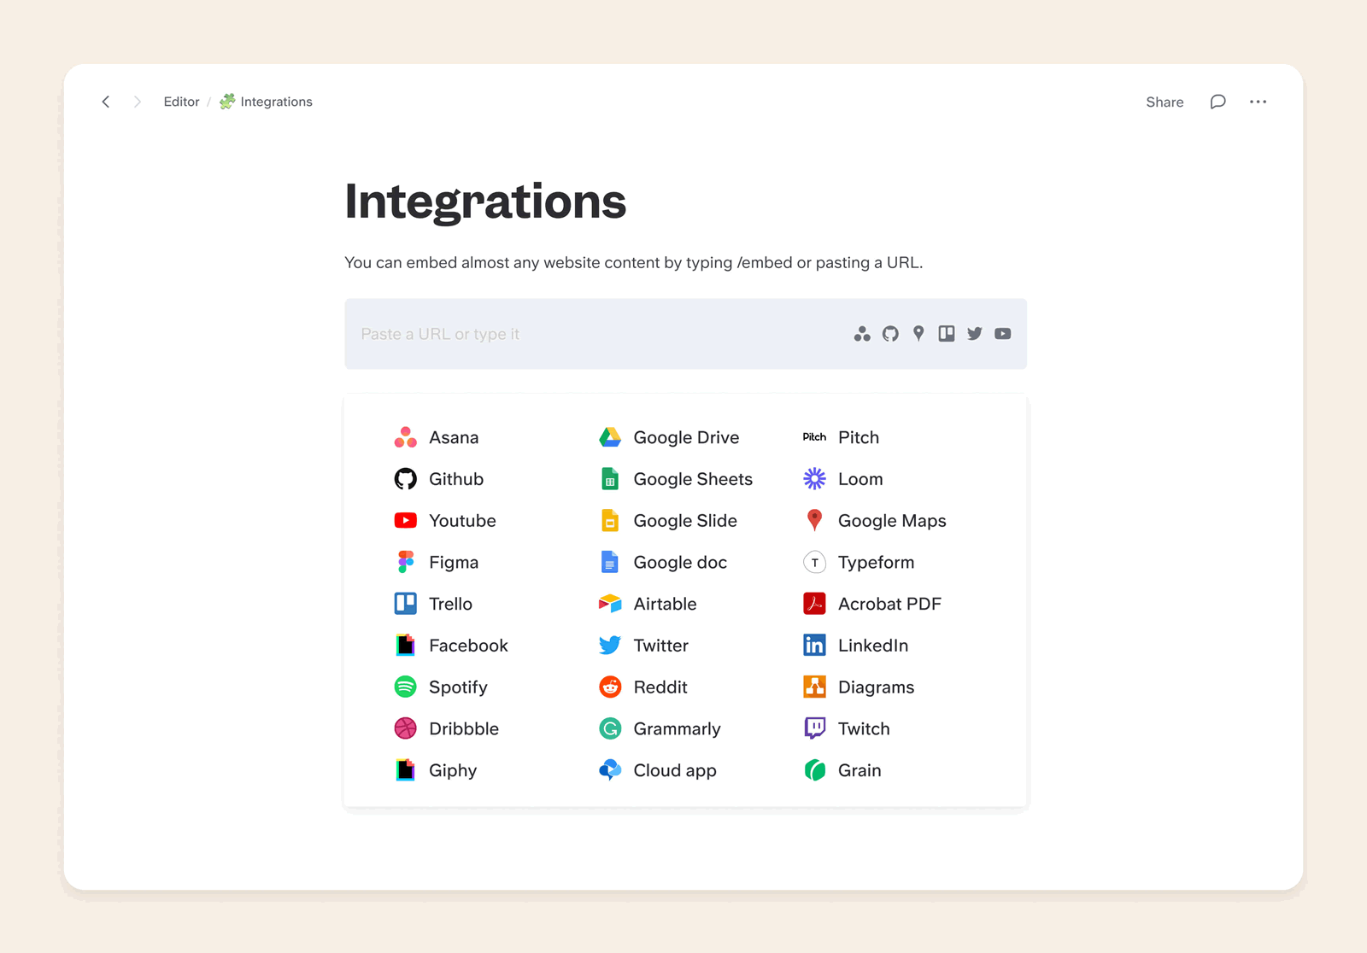Click the Integrations page title
The width and height of the screenshot is (1367, 953).
(x=485, y=202)
